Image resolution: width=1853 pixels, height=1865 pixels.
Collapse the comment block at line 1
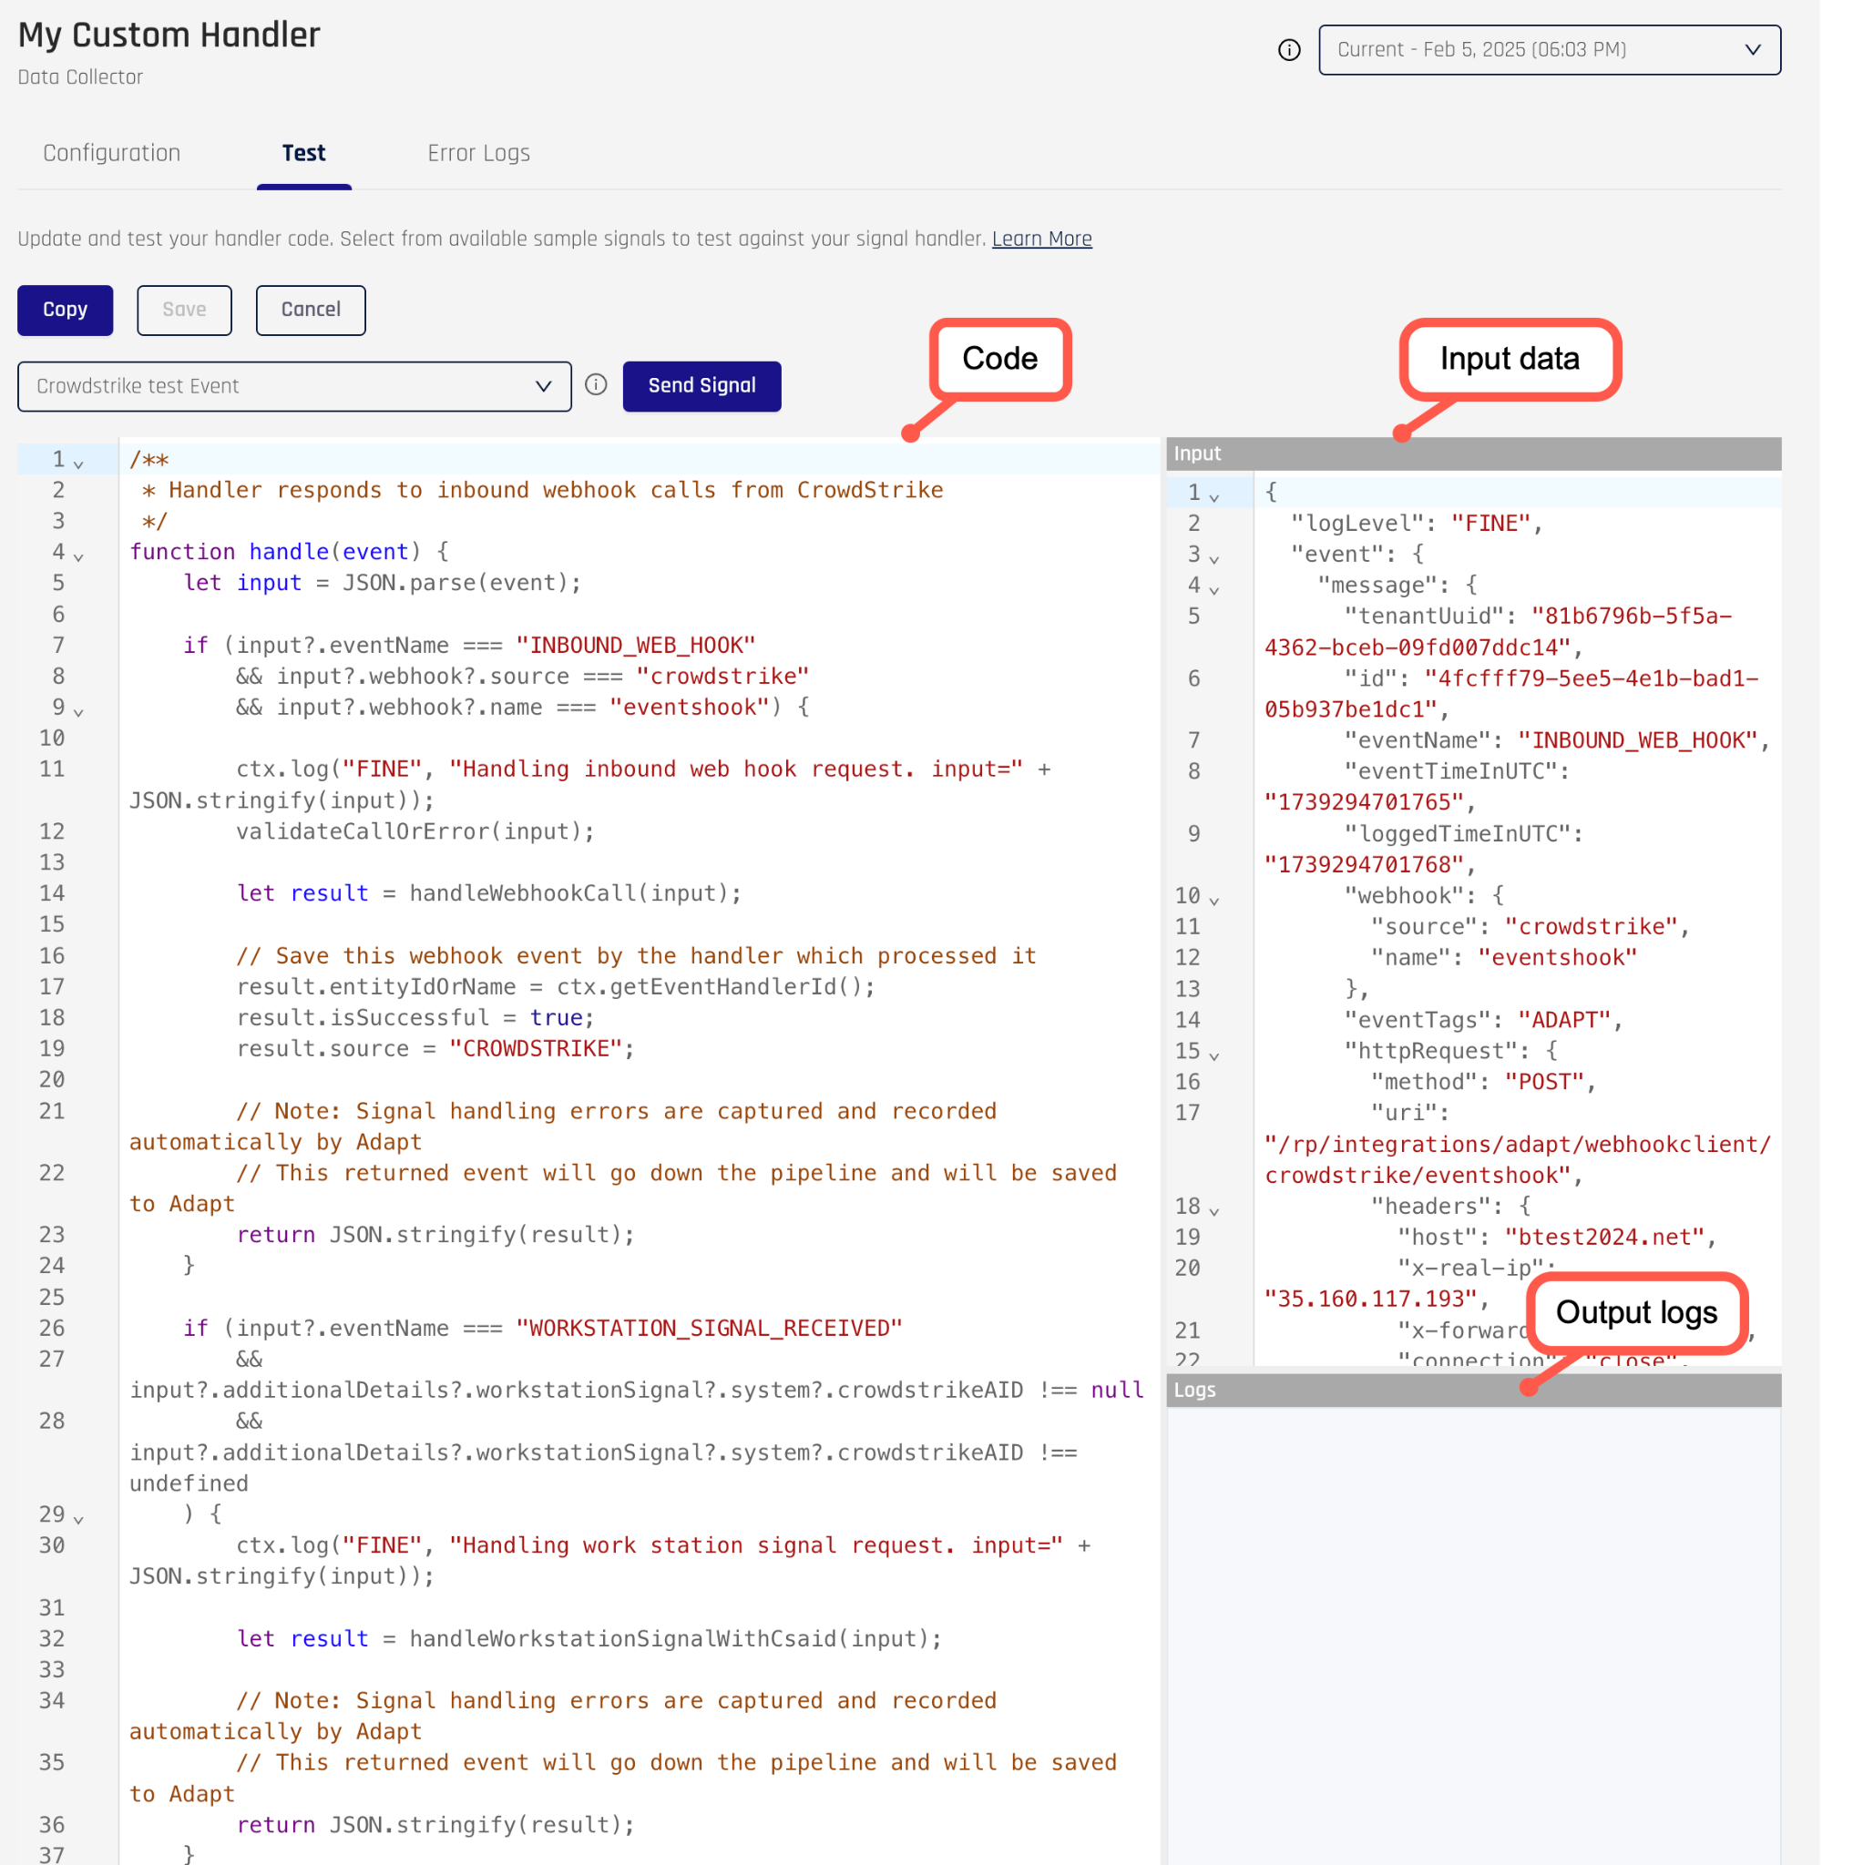coord(79,463)
